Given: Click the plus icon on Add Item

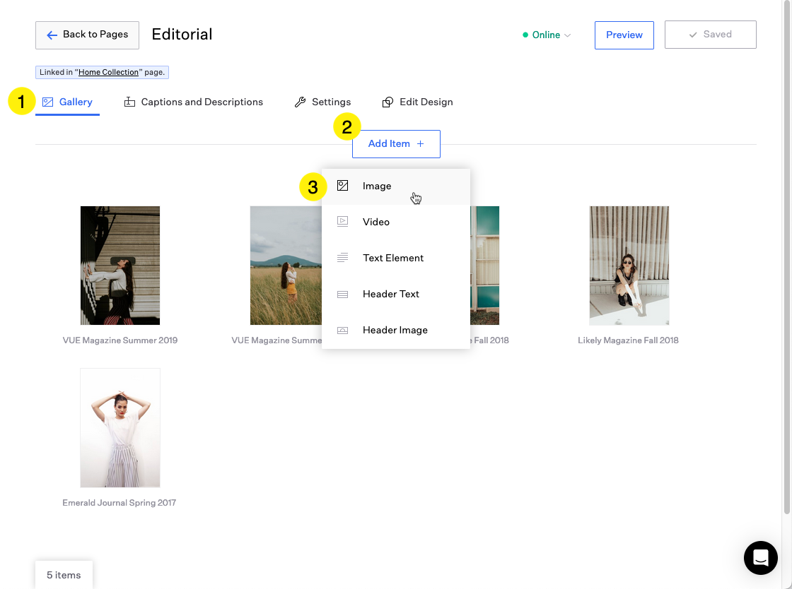Looking at the screenshot, I should click(420, 144).
